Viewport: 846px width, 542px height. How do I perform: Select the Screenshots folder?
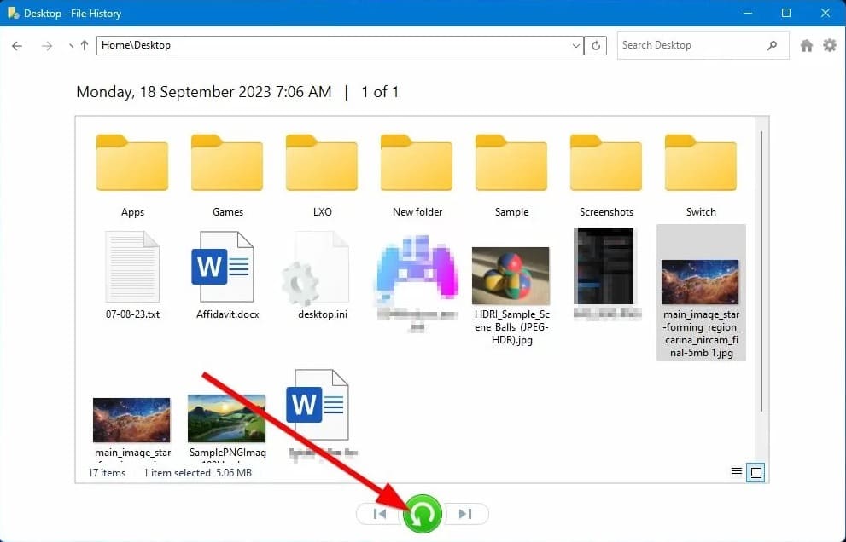(x=606, y=175)
